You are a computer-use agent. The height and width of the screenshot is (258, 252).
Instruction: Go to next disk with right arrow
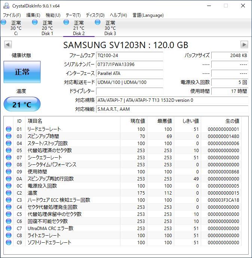tap(244, 45)
